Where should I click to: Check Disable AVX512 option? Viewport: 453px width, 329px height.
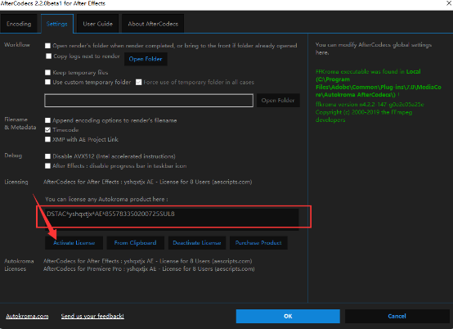click(x=47, y=156)
